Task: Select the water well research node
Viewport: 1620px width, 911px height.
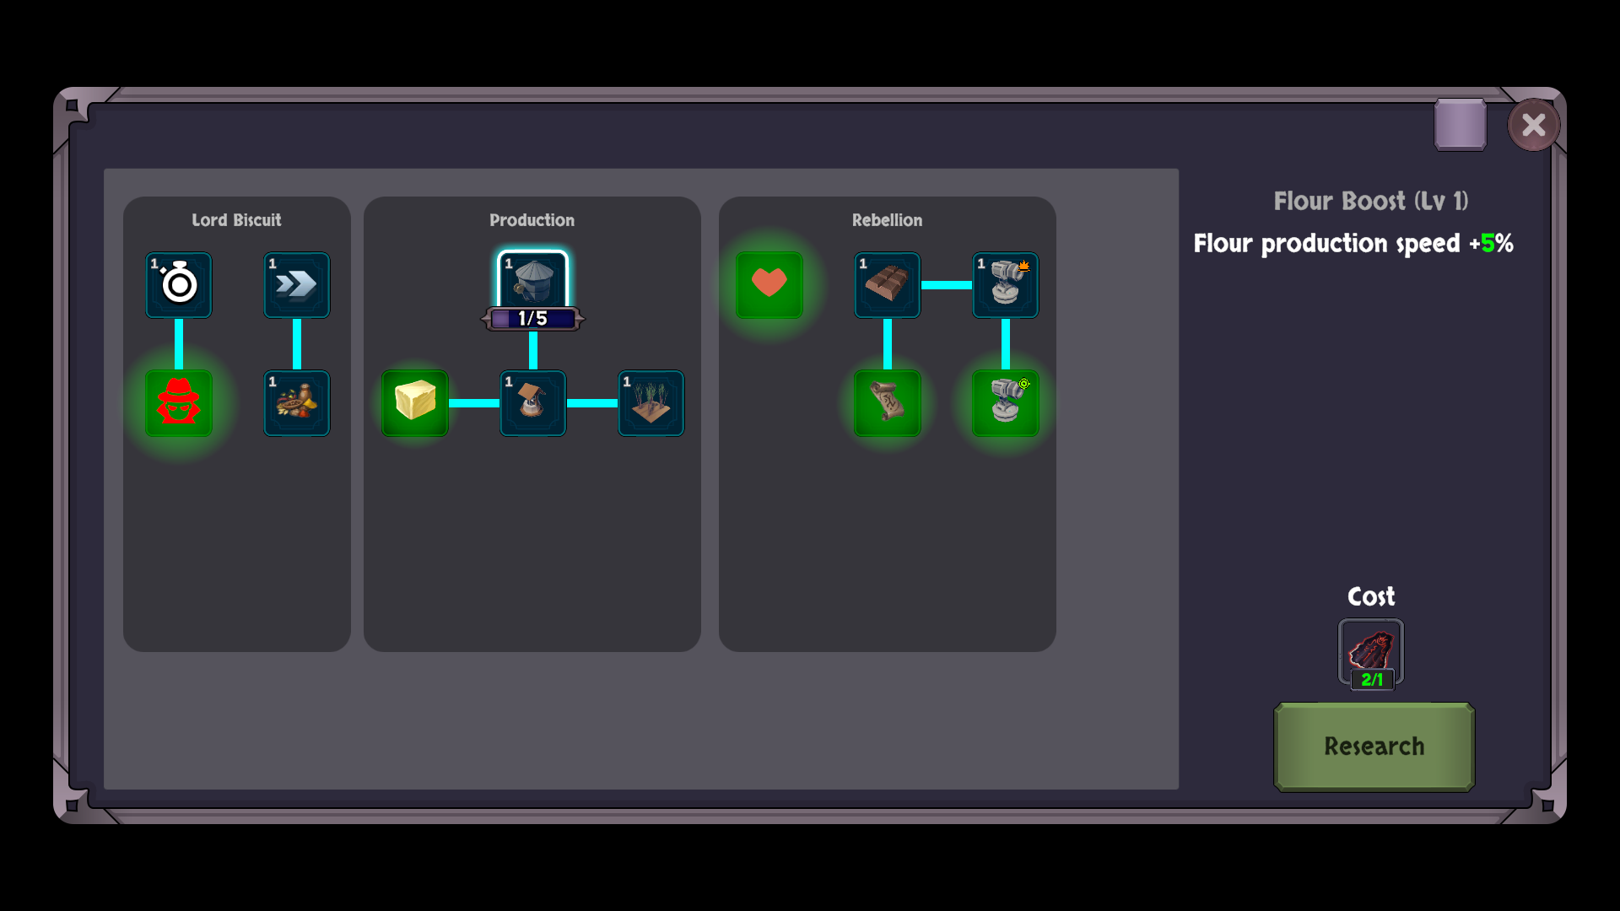Action: [x=533, y=403]
